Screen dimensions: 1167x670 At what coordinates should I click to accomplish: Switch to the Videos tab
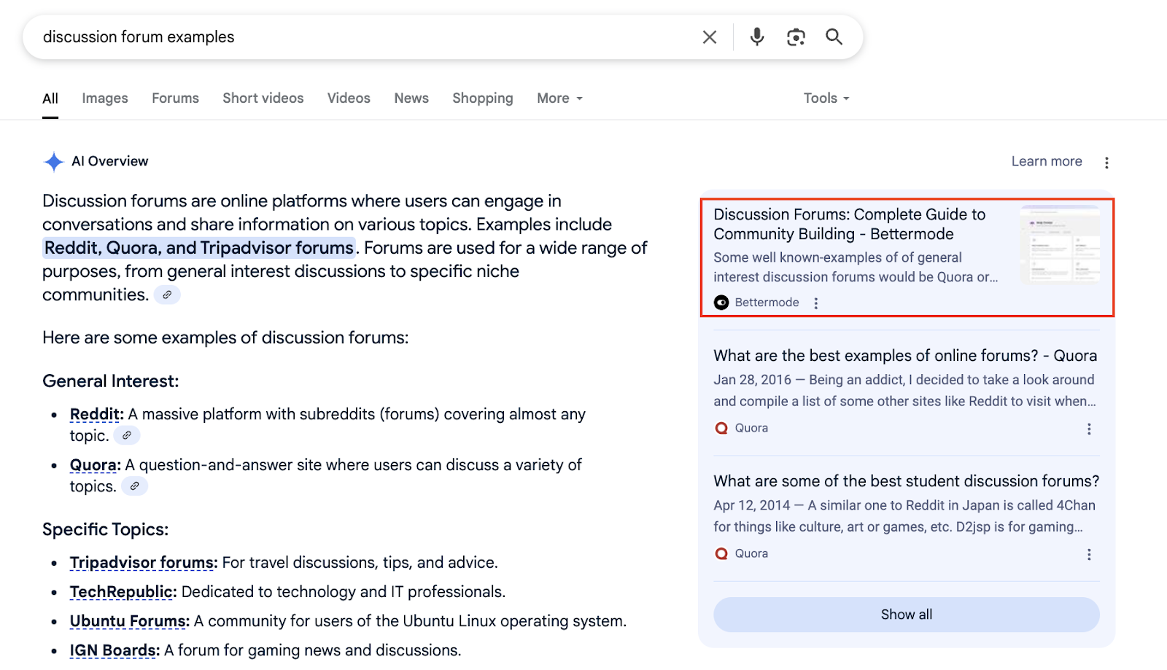[349, 98]
